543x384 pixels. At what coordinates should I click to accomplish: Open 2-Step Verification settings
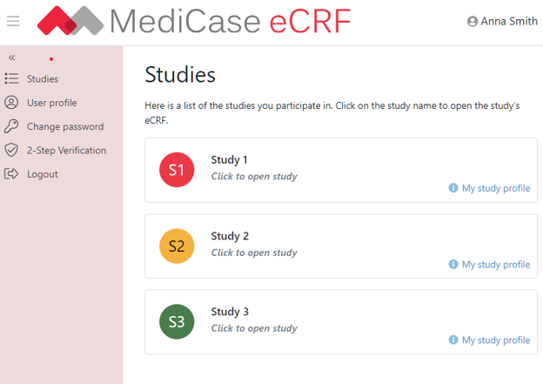click(66, 151)
